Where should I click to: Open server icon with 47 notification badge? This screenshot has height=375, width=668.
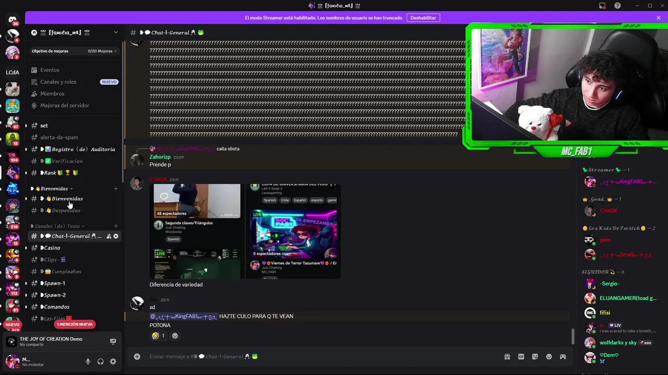[13, 122]
